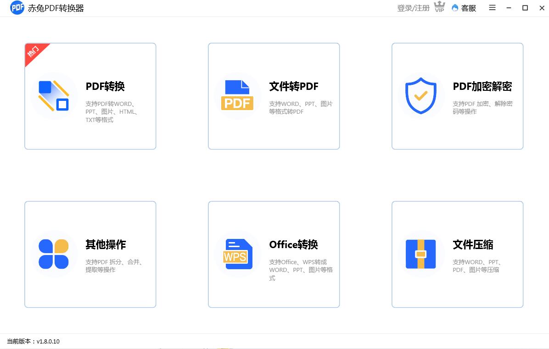This screenshot has height=349, width=549.
Task: Open the Office转换 feature card
Action: pos(274,254)
